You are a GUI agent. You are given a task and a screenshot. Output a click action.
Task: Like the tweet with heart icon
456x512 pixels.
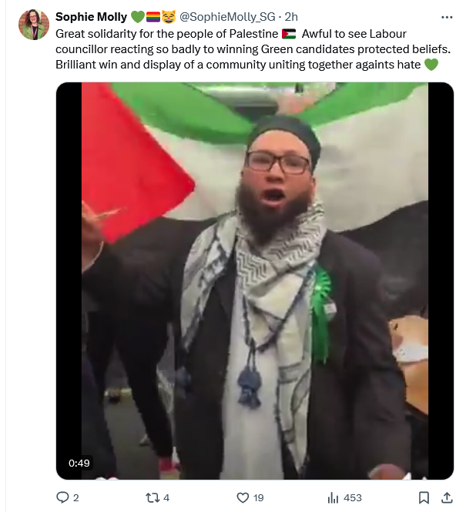pyautogui.click(x=243, y=497)
